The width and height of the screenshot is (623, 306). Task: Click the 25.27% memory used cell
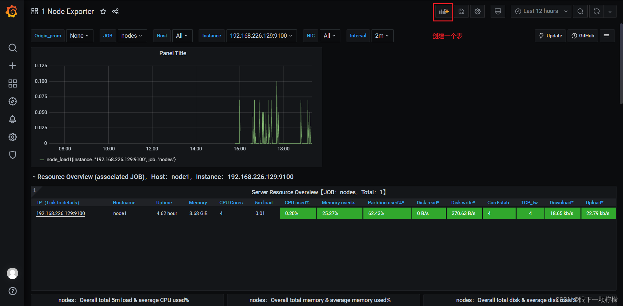point(340,213)
